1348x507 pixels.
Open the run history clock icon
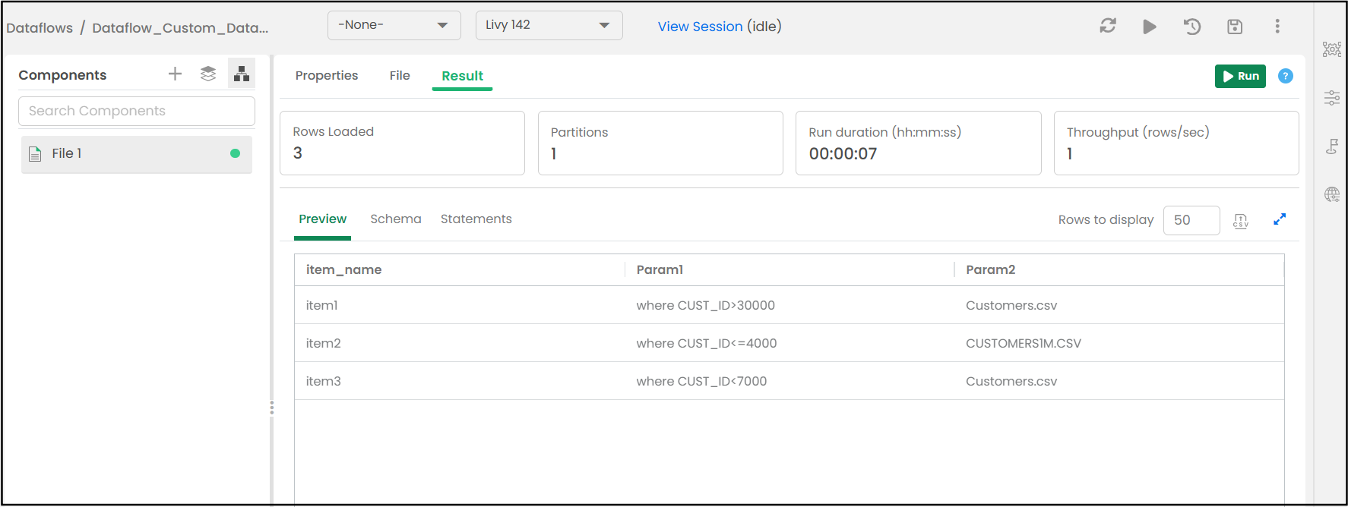(1192, 27)
